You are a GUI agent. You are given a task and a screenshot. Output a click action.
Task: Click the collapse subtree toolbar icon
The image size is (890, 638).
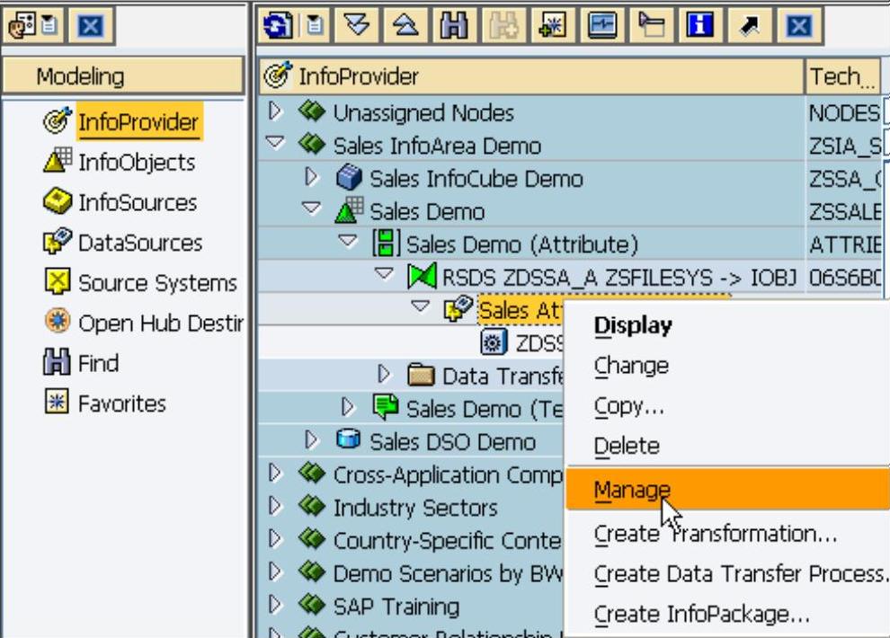[x=405, y=25]
